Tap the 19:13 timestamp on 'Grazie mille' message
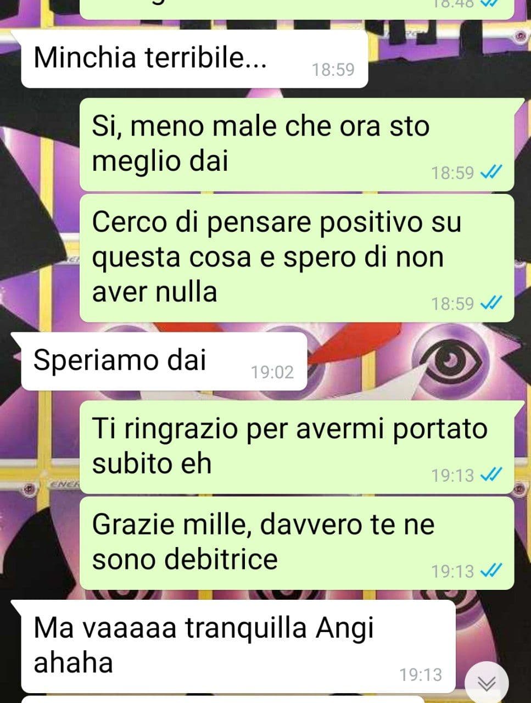Screen dimensions: 531x703 click(452, 571)
